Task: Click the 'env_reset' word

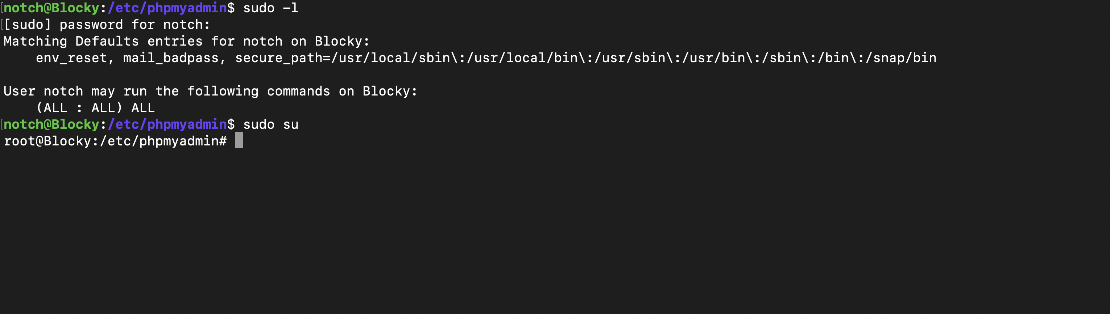Action: point(71,58)
